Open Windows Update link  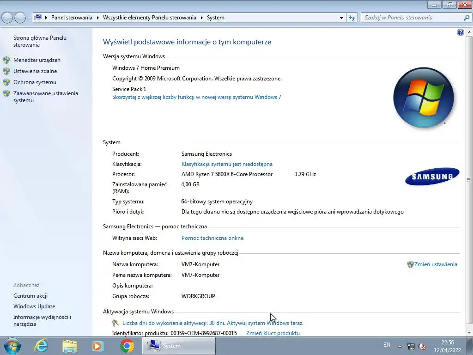pos(34,306)
